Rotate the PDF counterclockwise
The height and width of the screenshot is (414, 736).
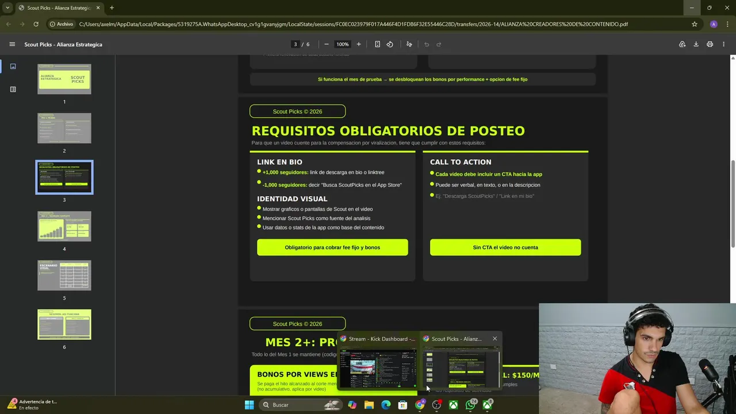click(390, 44)
